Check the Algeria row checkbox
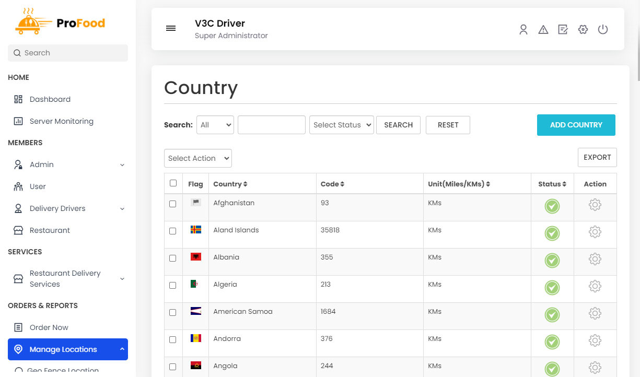 [x=173, y=285]
